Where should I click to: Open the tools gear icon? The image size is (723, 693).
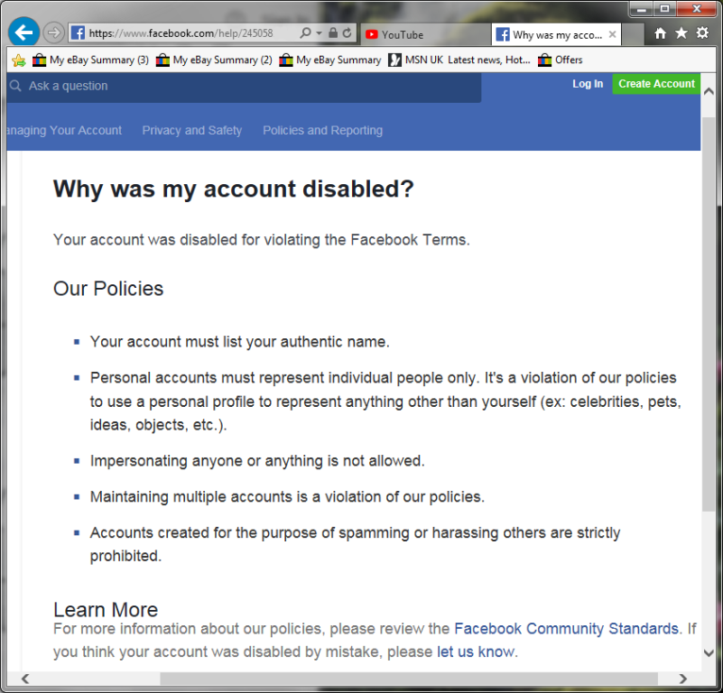pos(702,33)
